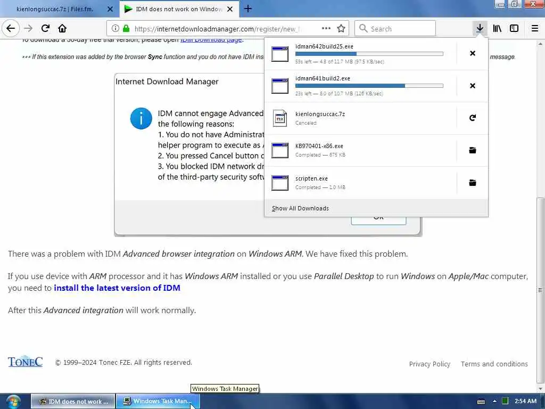Select the idman642build25.exe file name

click(x=324, y=46)
